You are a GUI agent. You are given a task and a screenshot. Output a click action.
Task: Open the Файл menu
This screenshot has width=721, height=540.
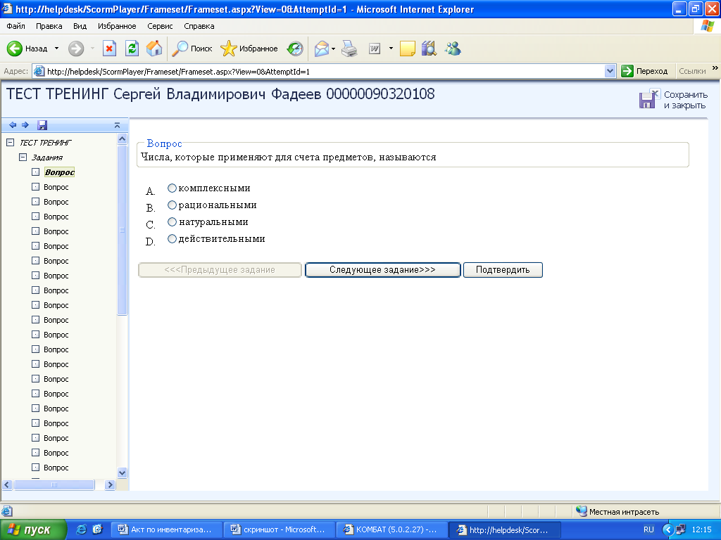point(15,26)
